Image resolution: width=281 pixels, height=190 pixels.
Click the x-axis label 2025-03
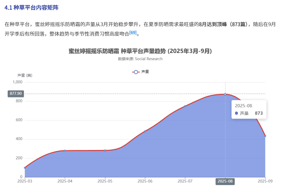click(x=25, y=181)
